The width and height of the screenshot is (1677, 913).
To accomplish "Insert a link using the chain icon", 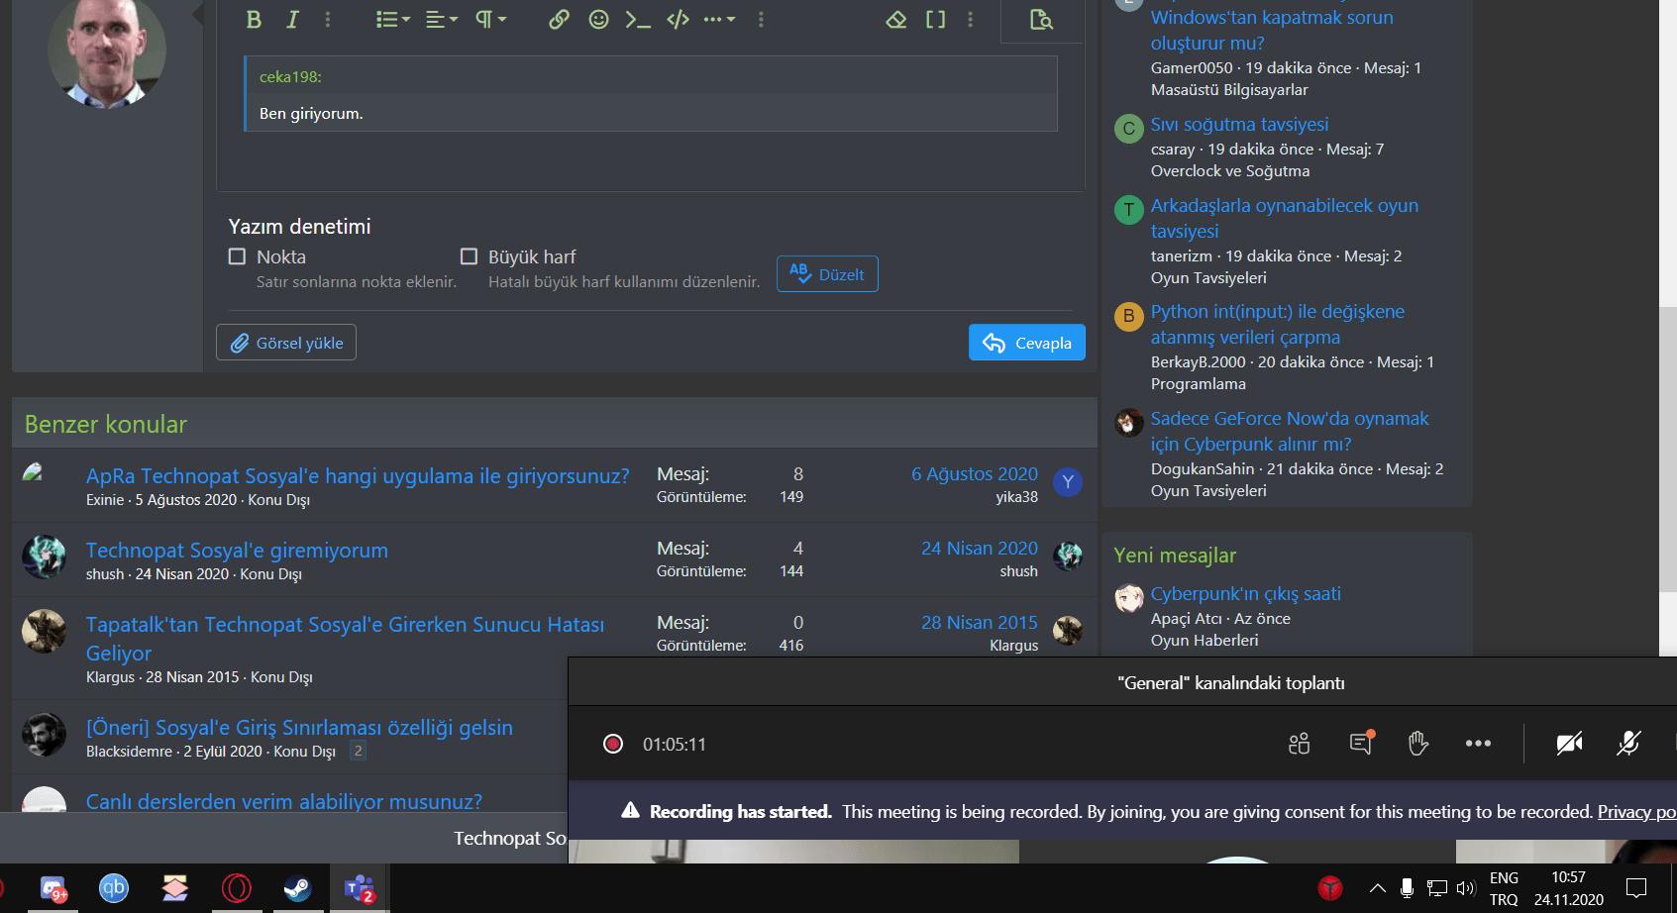I will (x=559, y=20).
